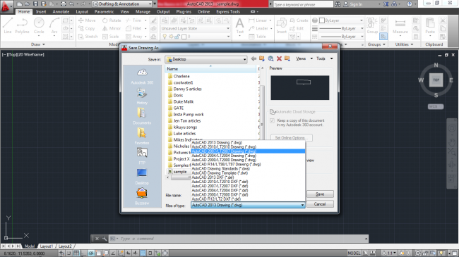Select AutoCAD 2013 DXF (*.dxf) option
Viewport: 459px width, 257px height.
point(248,177)
